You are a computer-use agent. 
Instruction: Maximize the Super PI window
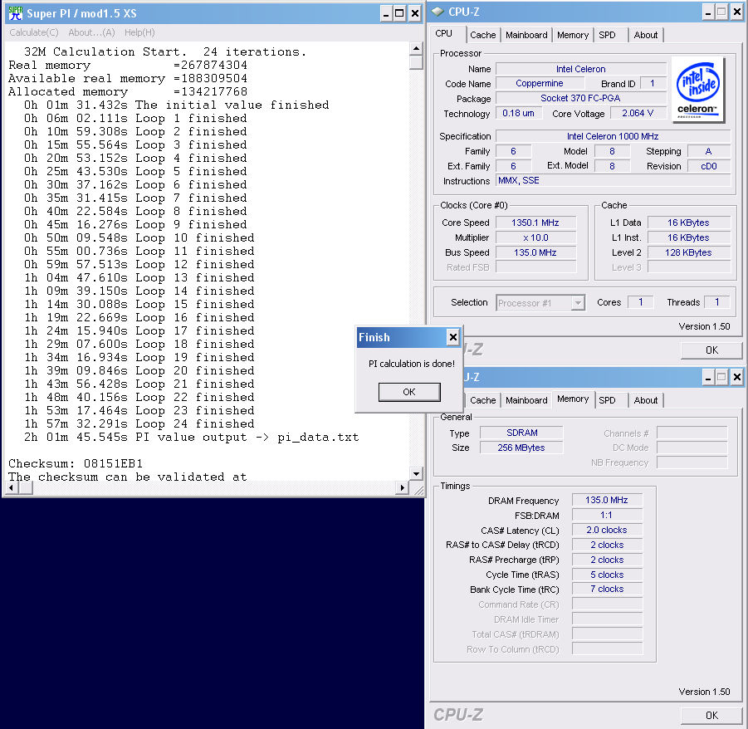(x=400, y=13)
